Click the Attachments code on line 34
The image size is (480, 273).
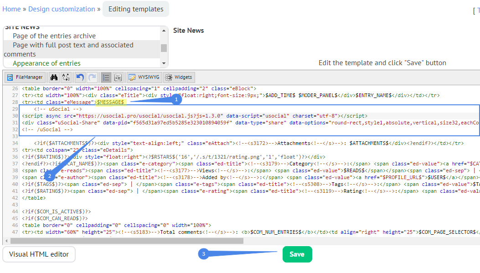(x=248, y=143)
